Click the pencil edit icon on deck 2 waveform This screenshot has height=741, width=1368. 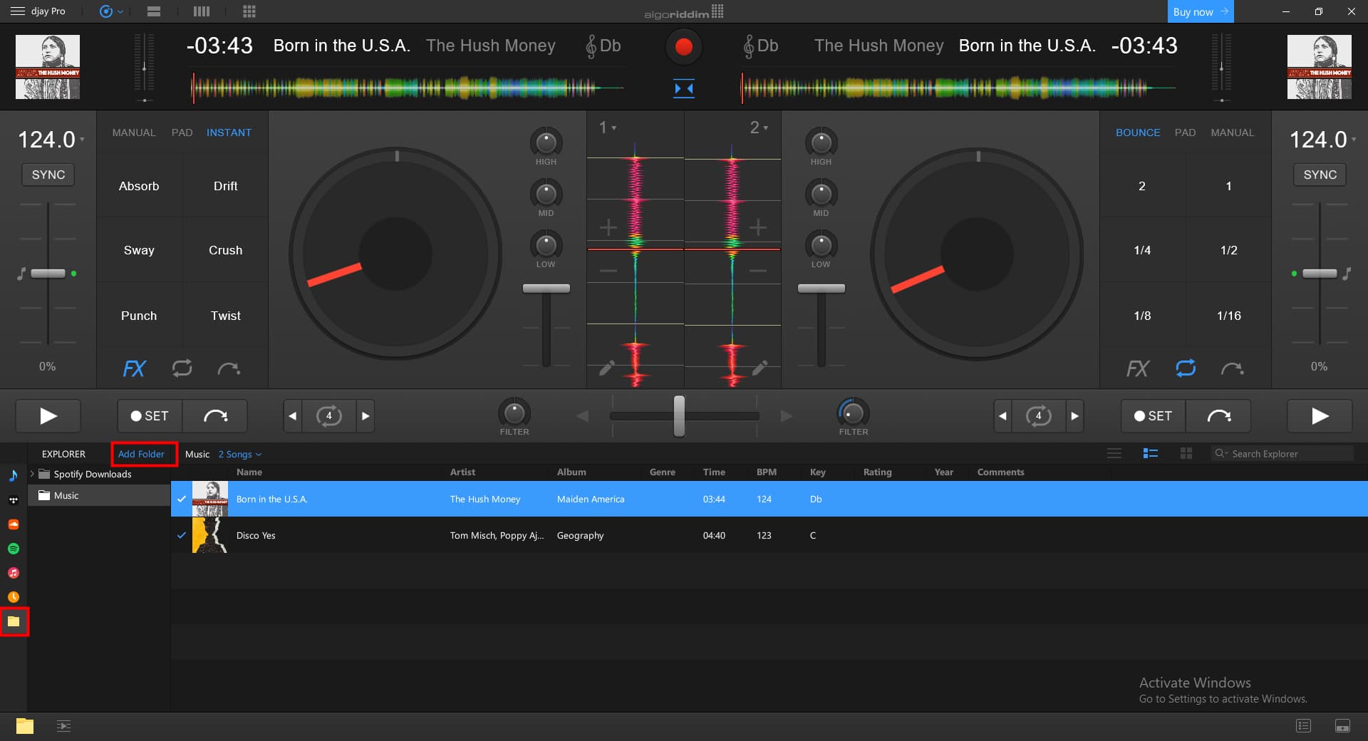click(760, 368)
